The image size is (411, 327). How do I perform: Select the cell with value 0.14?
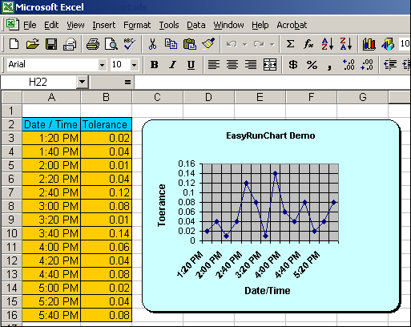106,233
